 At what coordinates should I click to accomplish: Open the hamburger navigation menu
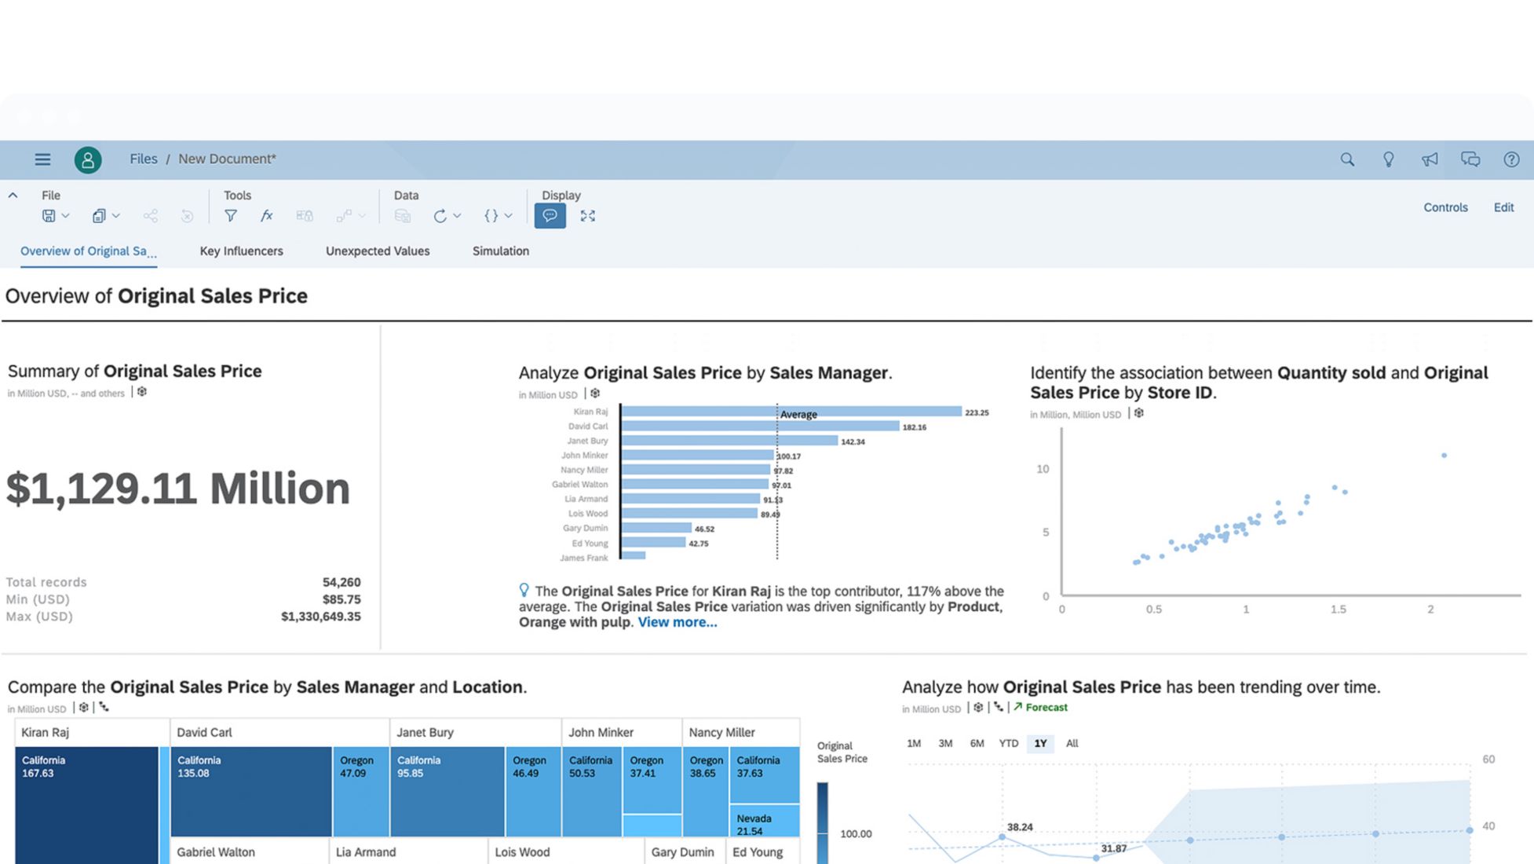pyautogui.click(x=42, y=159)
